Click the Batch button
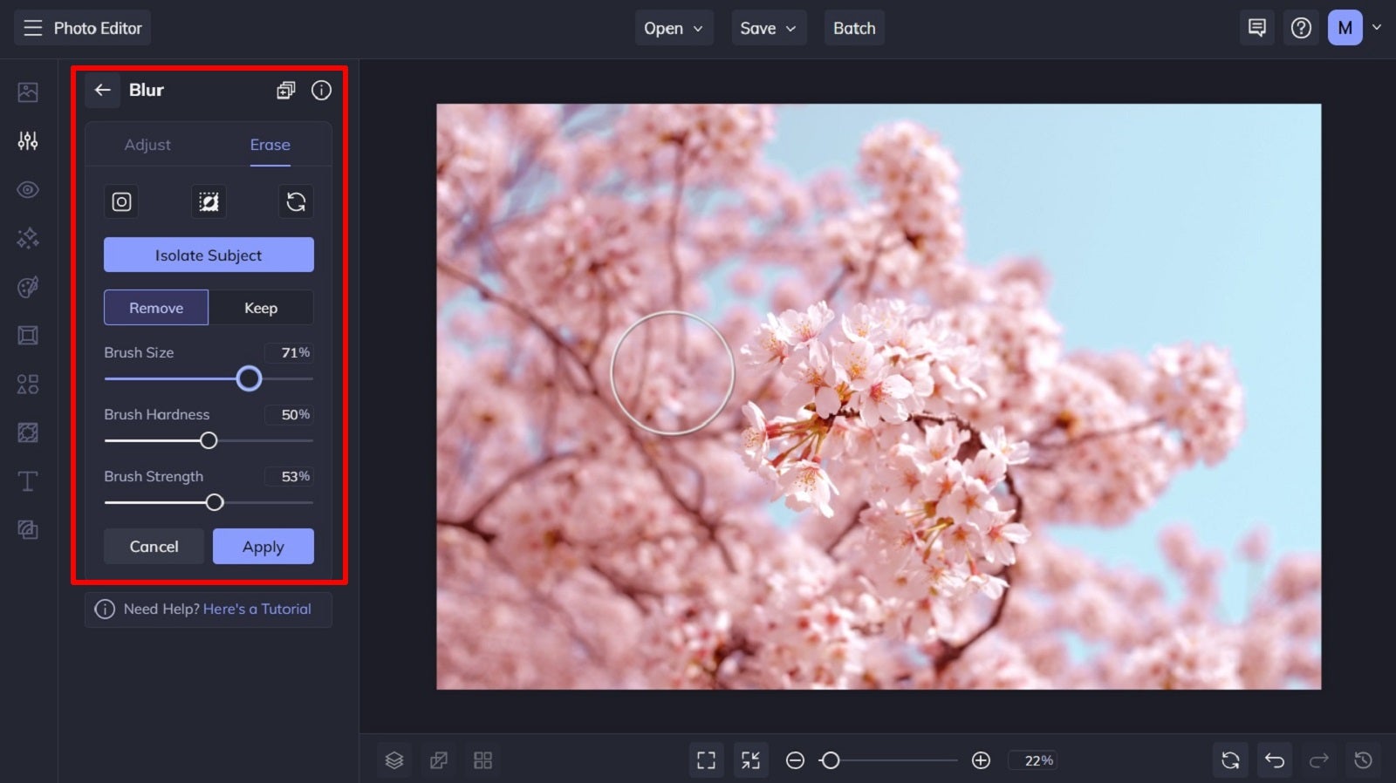The height and width of the screenshot is (783, 1396). [854, 28]
